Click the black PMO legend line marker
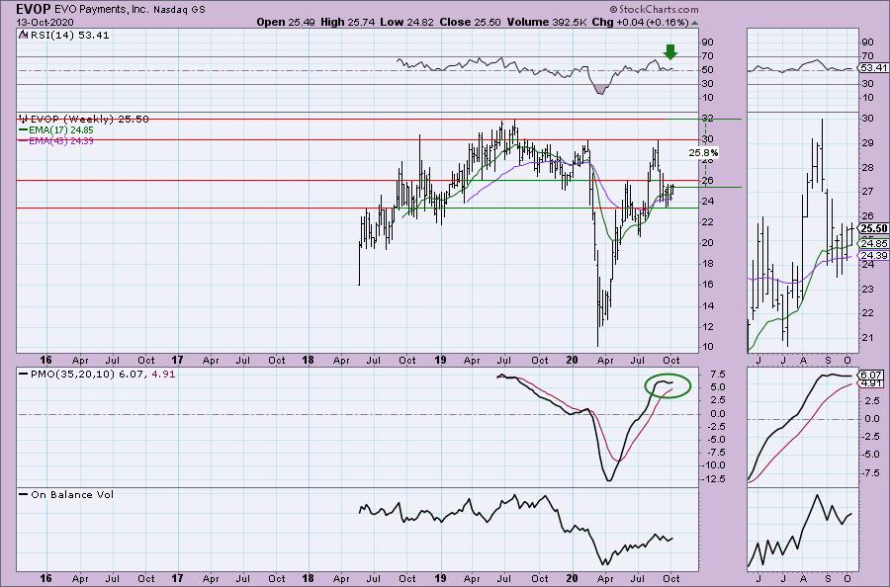 point(23,375)
